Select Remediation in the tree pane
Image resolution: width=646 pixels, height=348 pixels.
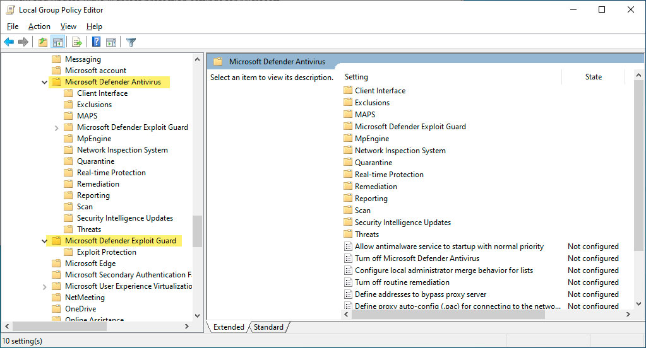tap(98, 184)
